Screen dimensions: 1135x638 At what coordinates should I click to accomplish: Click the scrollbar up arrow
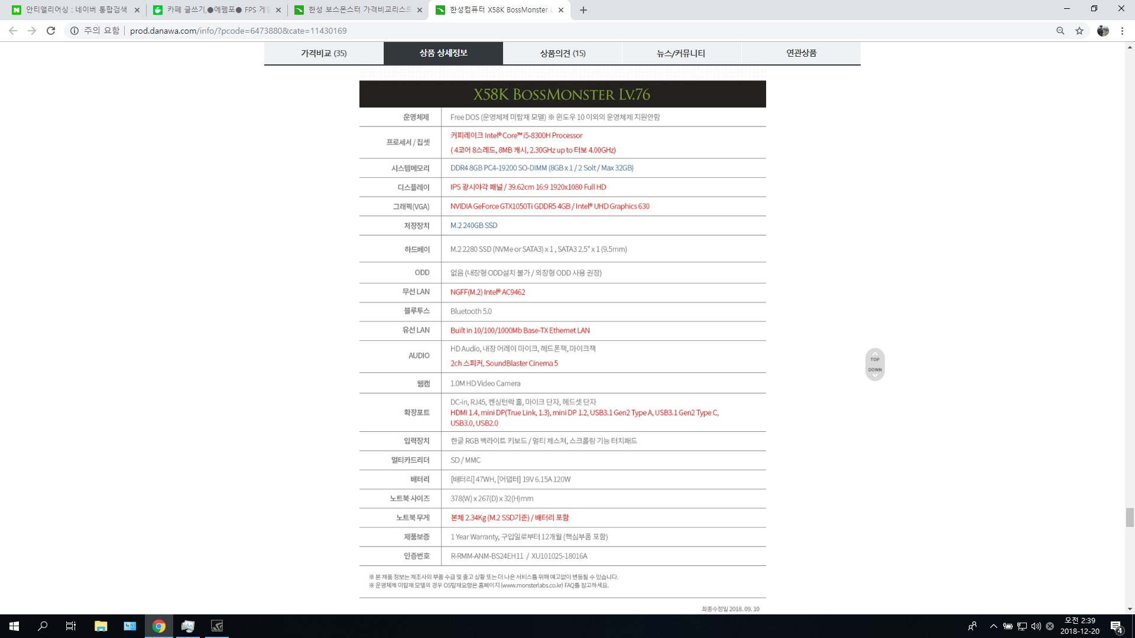[1130, 47]
